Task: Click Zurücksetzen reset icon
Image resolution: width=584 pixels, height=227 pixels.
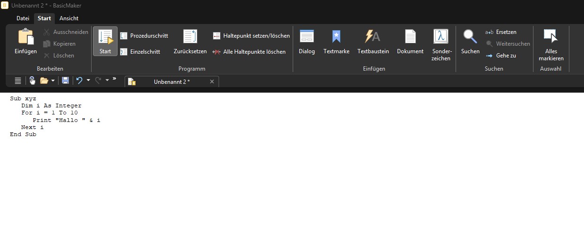Action: tap(190, 37)
